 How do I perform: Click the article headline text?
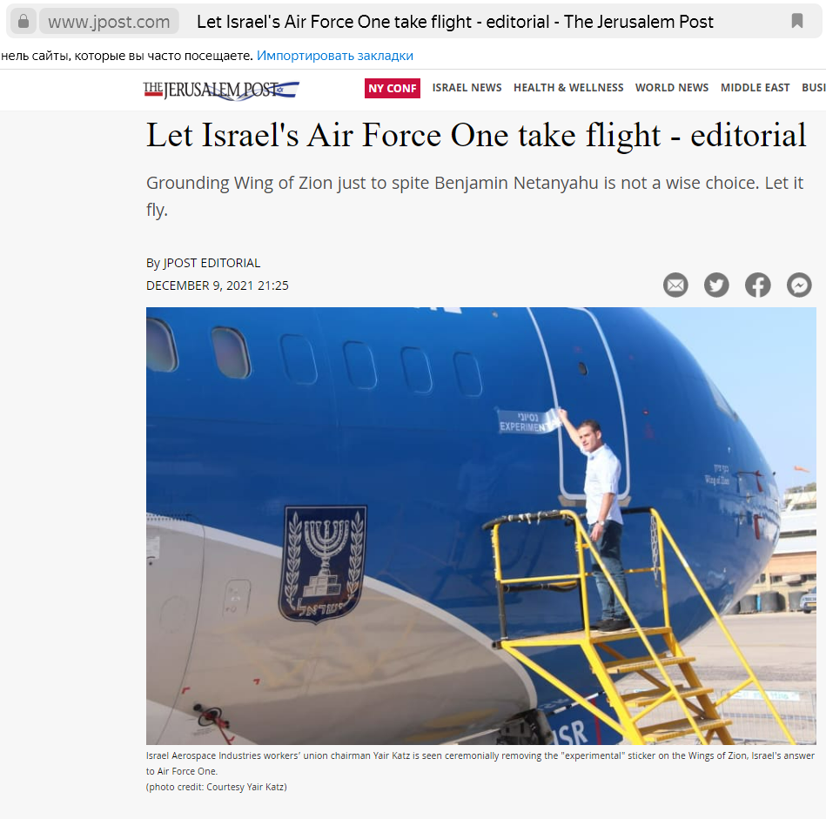[476, 136]
